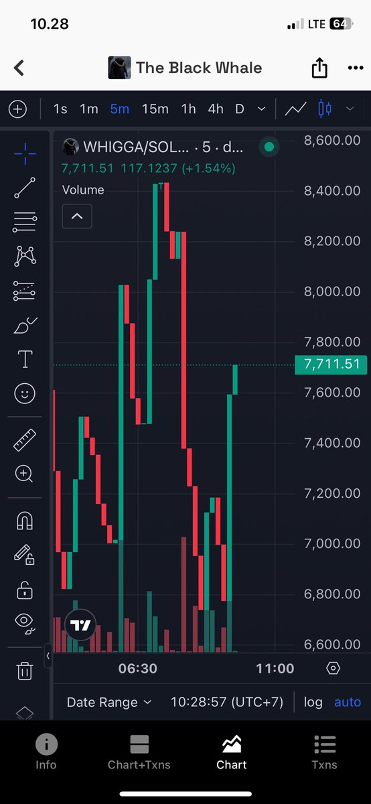Select the 1s timeframe

(x=60, y=109)
